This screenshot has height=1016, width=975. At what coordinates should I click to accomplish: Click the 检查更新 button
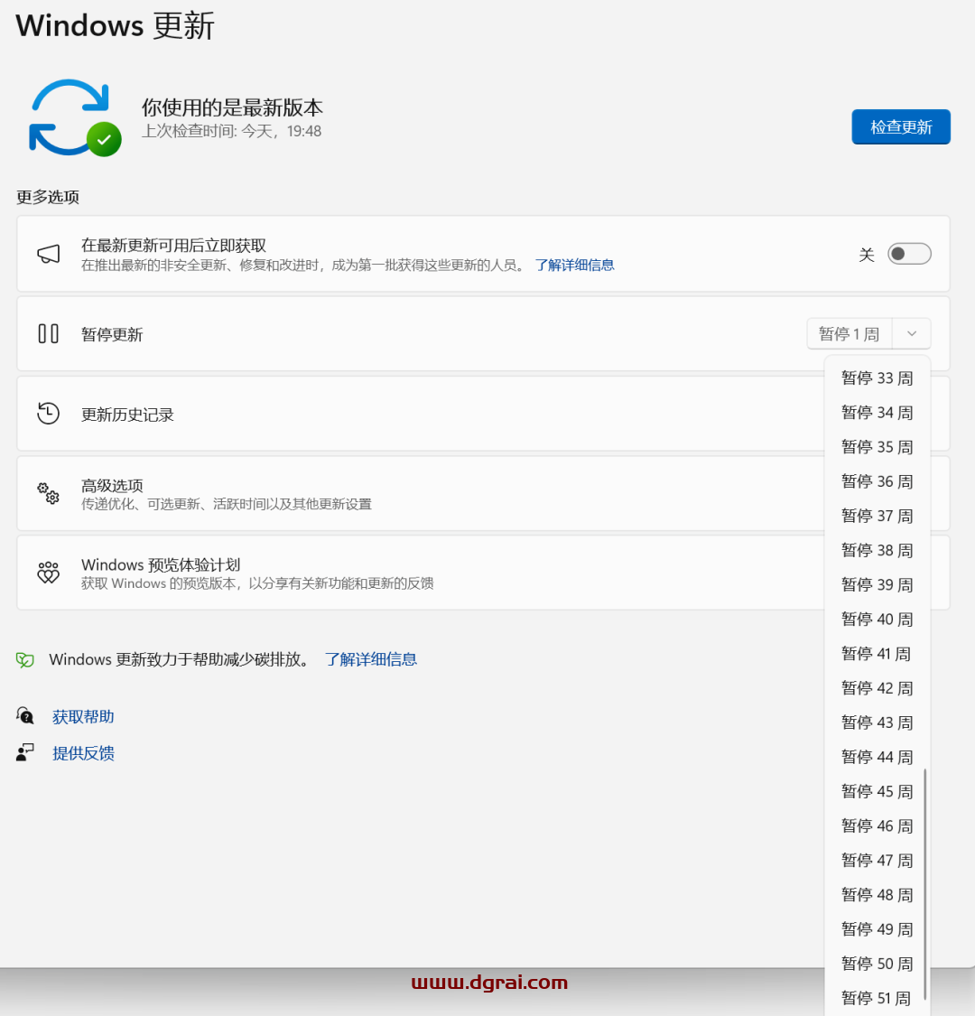[900, 127]
